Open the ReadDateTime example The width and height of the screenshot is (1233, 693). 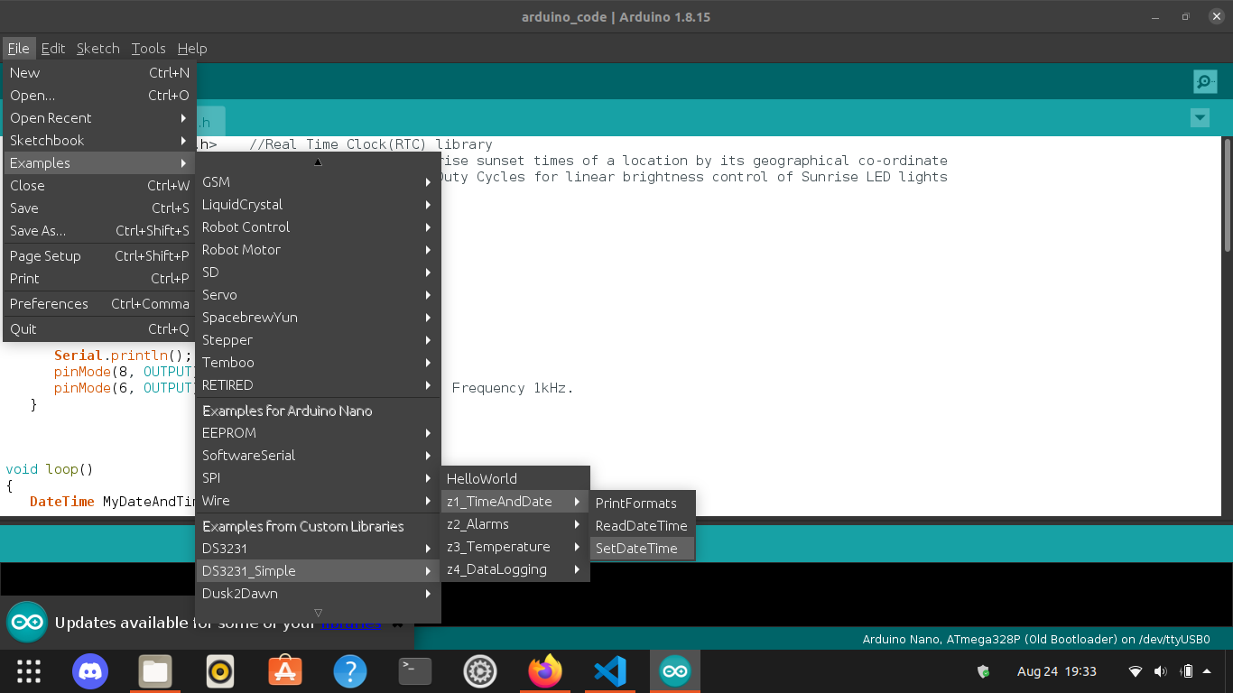tap(643, 526)
